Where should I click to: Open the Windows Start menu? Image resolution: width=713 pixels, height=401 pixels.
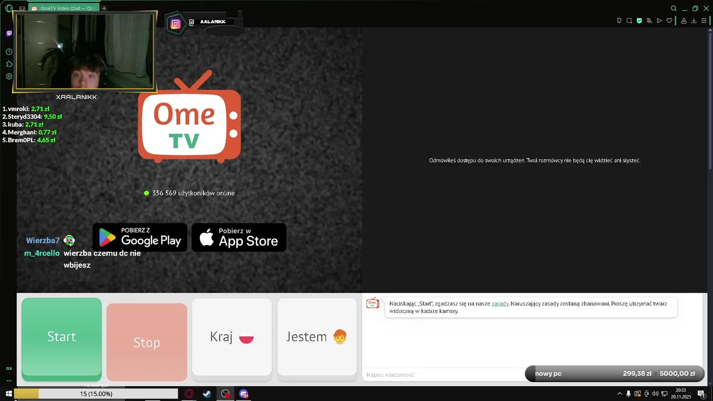(8, 394)
